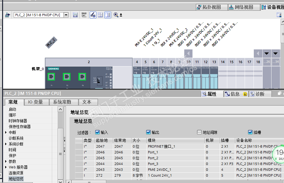Click the NAME module-labels toolbar icon
Viewport: 284px width, 183px height.
(x=84, y=15)
